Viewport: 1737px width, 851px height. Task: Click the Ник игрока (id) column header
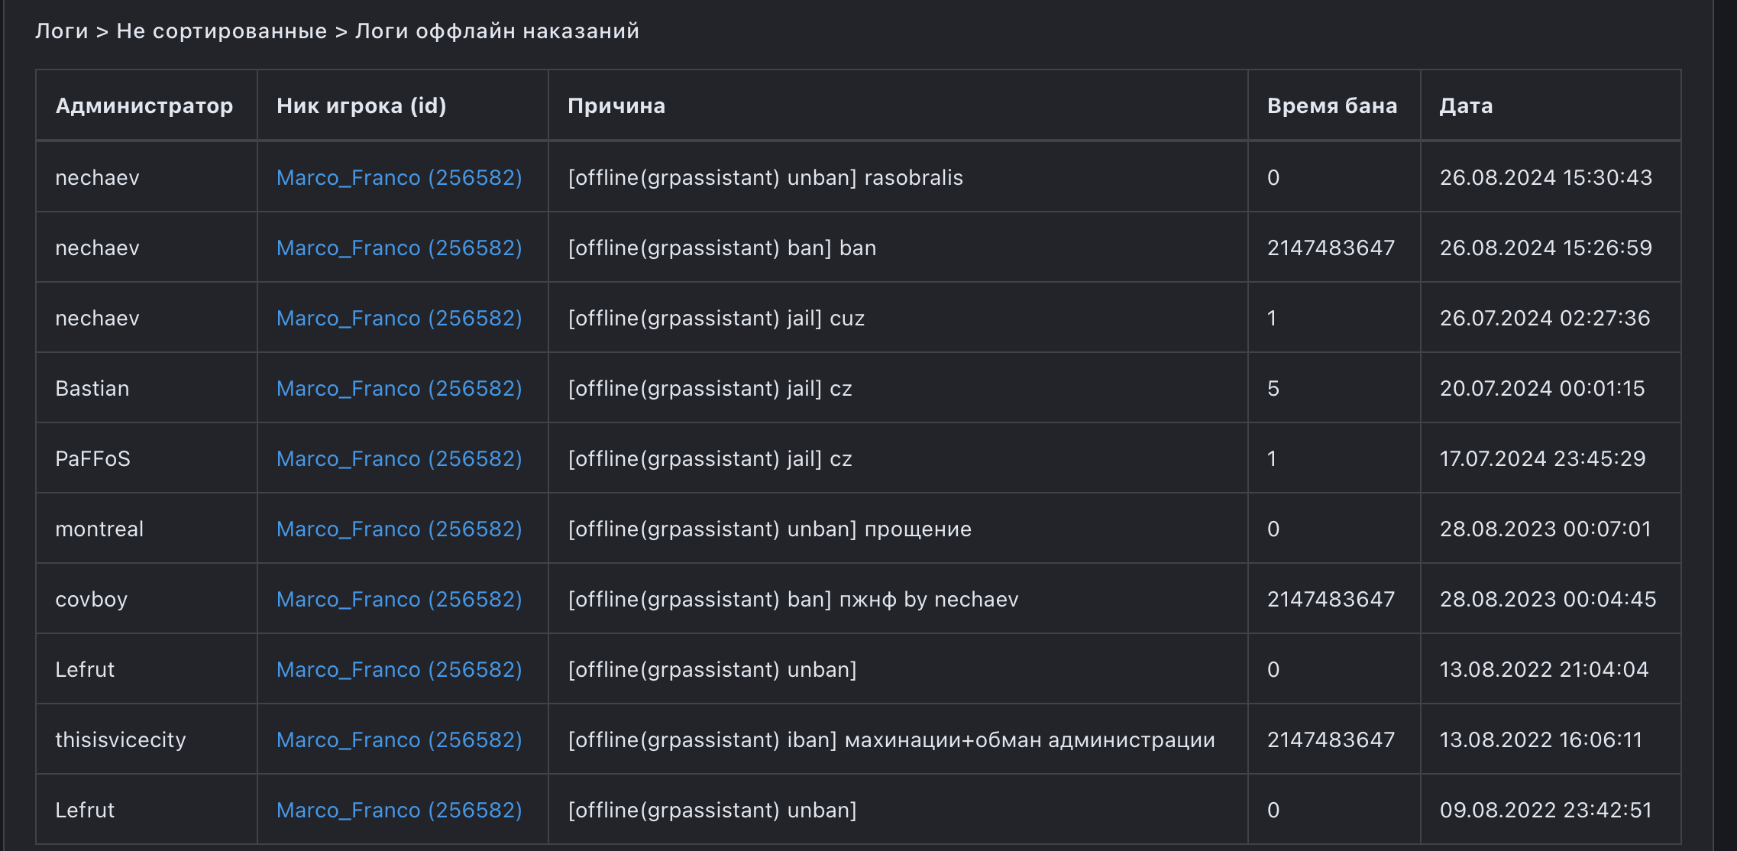click(361, 106)
